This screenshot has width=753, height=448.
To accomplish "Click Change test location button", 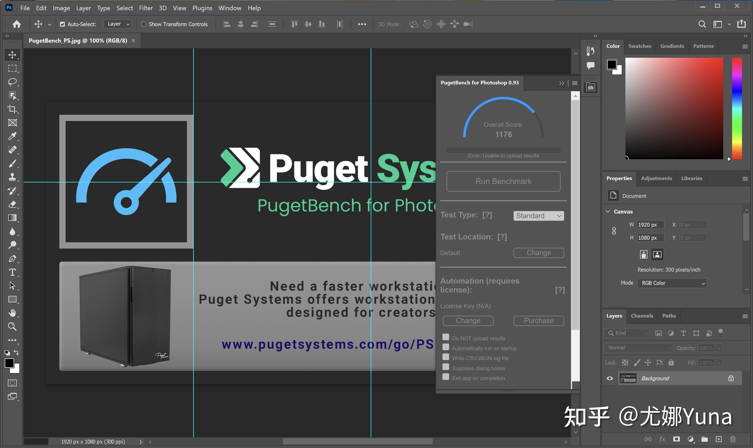I will (539, 252).
